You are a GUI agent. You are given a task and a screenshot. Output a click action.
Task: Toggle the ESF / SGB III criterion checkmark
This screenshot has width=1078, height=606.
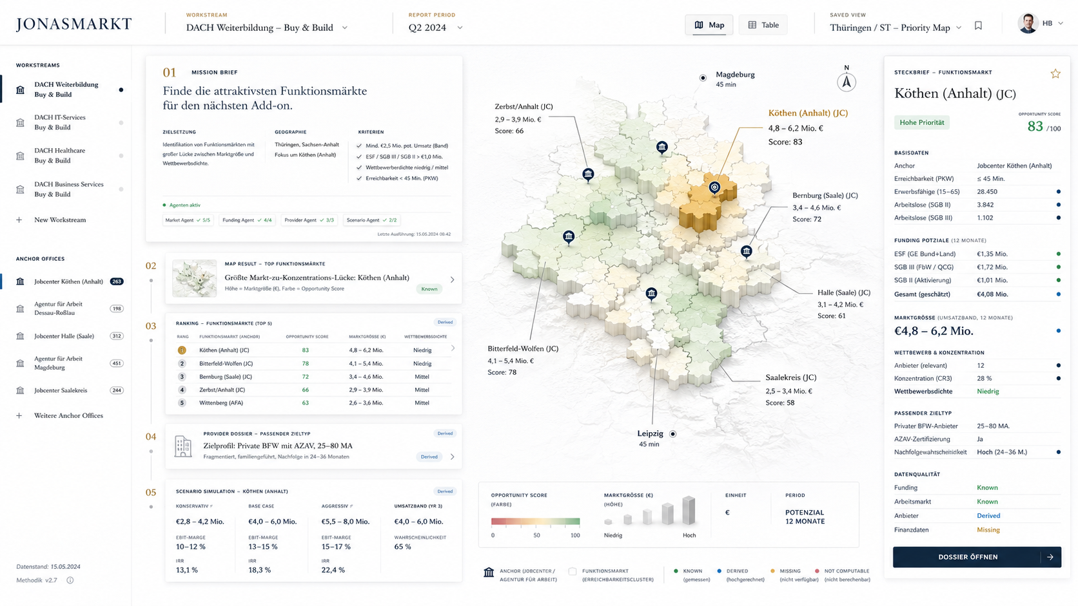[x=359, y=156]
